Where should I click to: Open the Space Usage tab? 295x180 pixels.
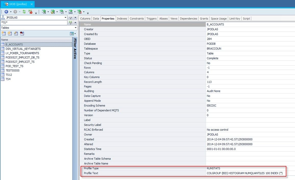pos(219,18)
